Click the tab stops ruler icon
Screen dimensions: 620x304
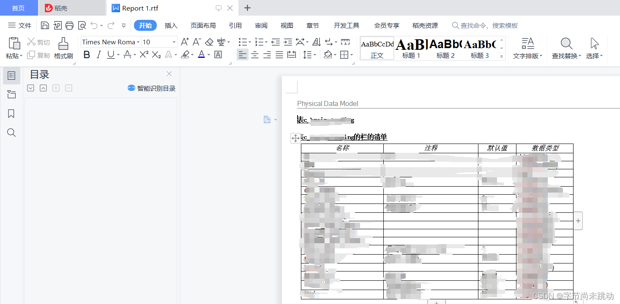click(x=346, y=42)
